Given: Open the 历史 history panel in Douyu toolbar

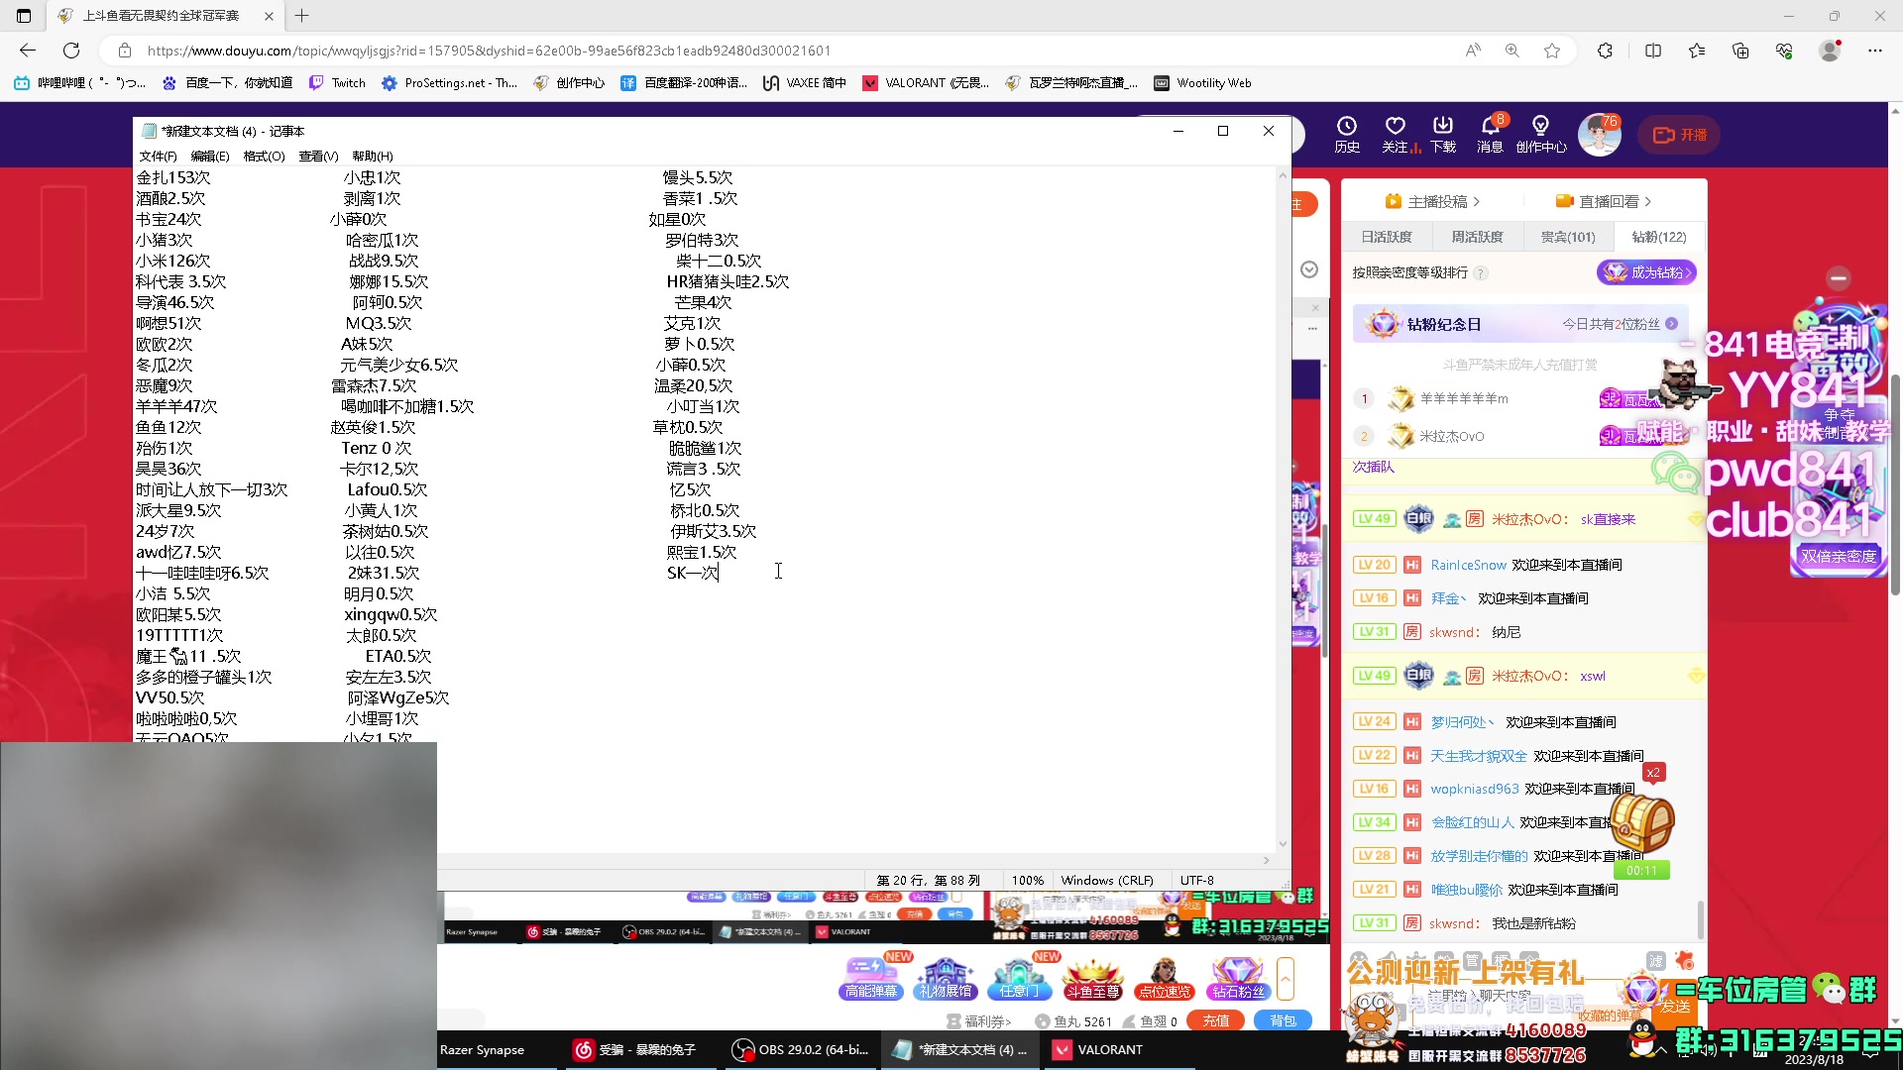Looking at the screenshot, I should click(x=1347, y=134).
